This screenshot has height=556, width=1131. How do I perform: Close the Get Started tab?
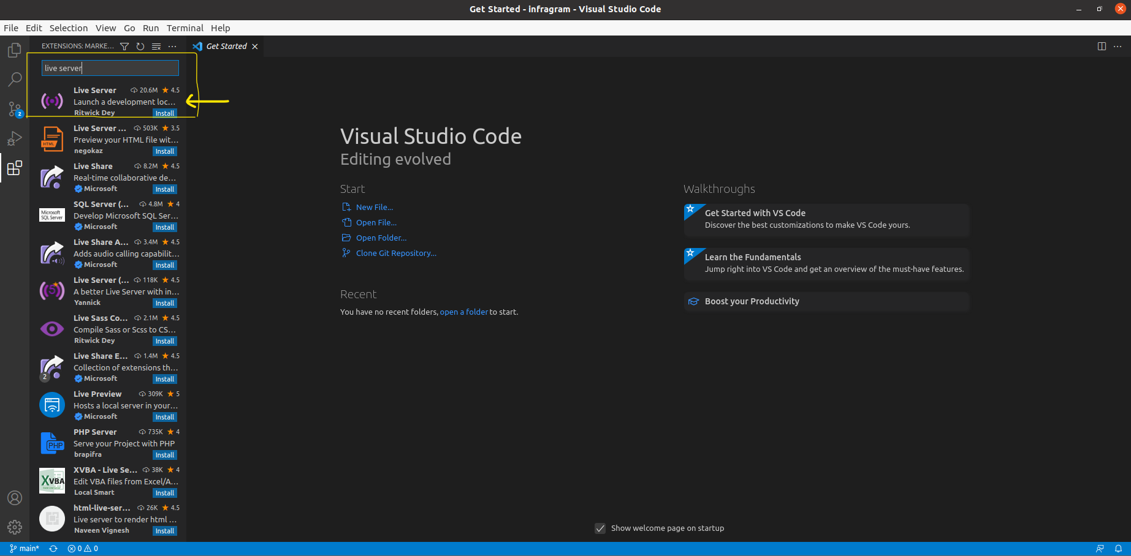click(x=255, y=47)
